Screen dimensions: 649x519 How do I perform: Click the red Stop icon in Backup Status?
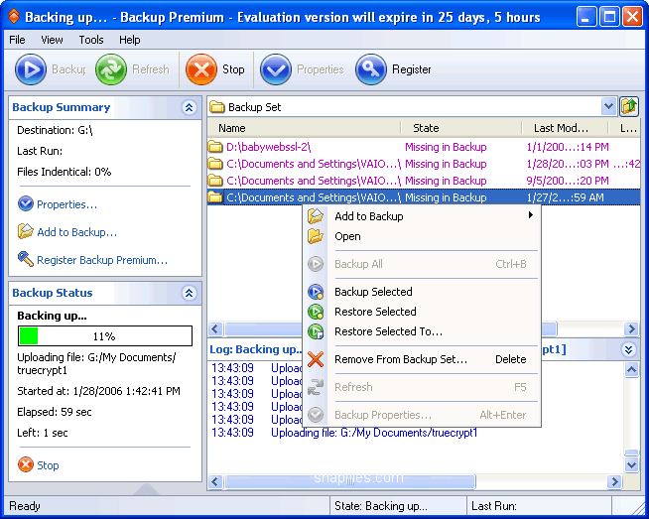(x=26, y=464)
